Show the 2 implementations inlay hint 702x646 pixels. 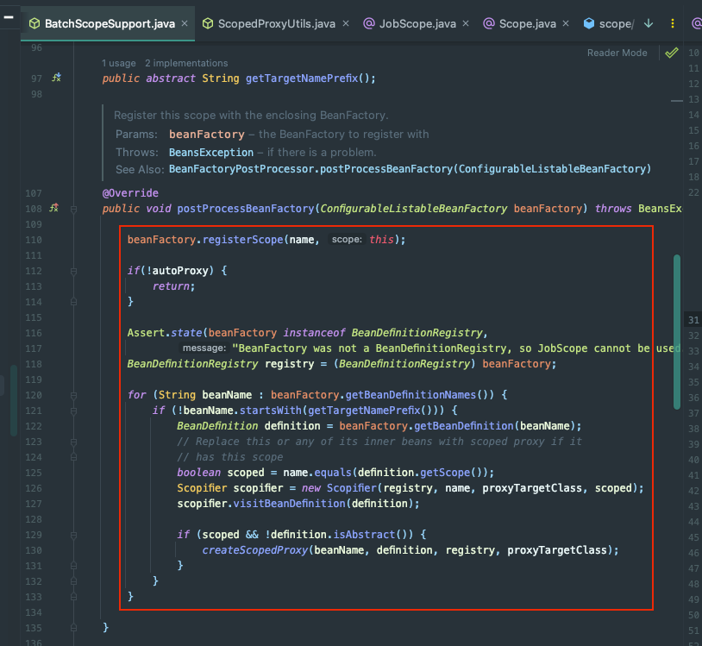pyautogui.click(x=186, y=63)
